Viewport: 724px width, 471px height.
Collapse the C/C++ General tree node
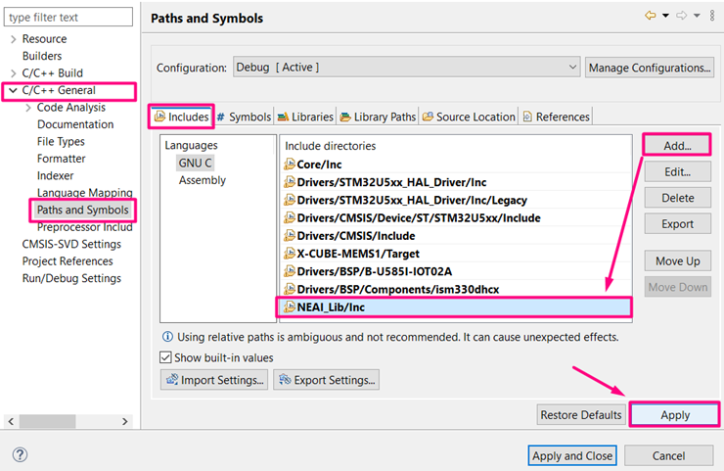click(x=13, y=90)
